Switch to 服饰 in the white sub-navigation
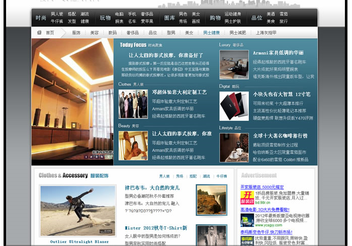The height and width of the screenshot is (246, 352). click(76, 33)
